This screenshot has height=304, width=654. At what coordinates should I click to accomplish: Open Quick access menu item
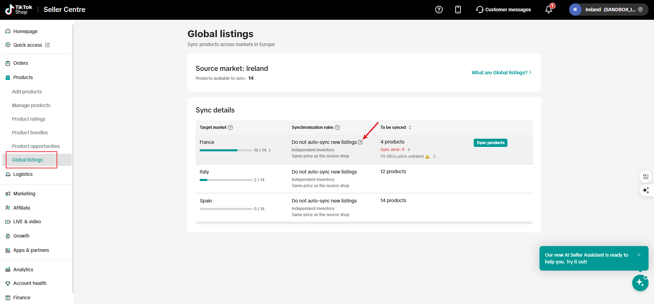point(28,45)
